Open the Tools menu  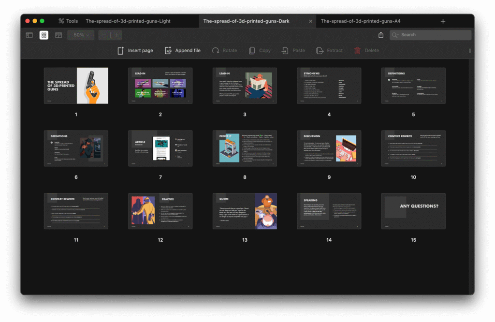(68, 21)
